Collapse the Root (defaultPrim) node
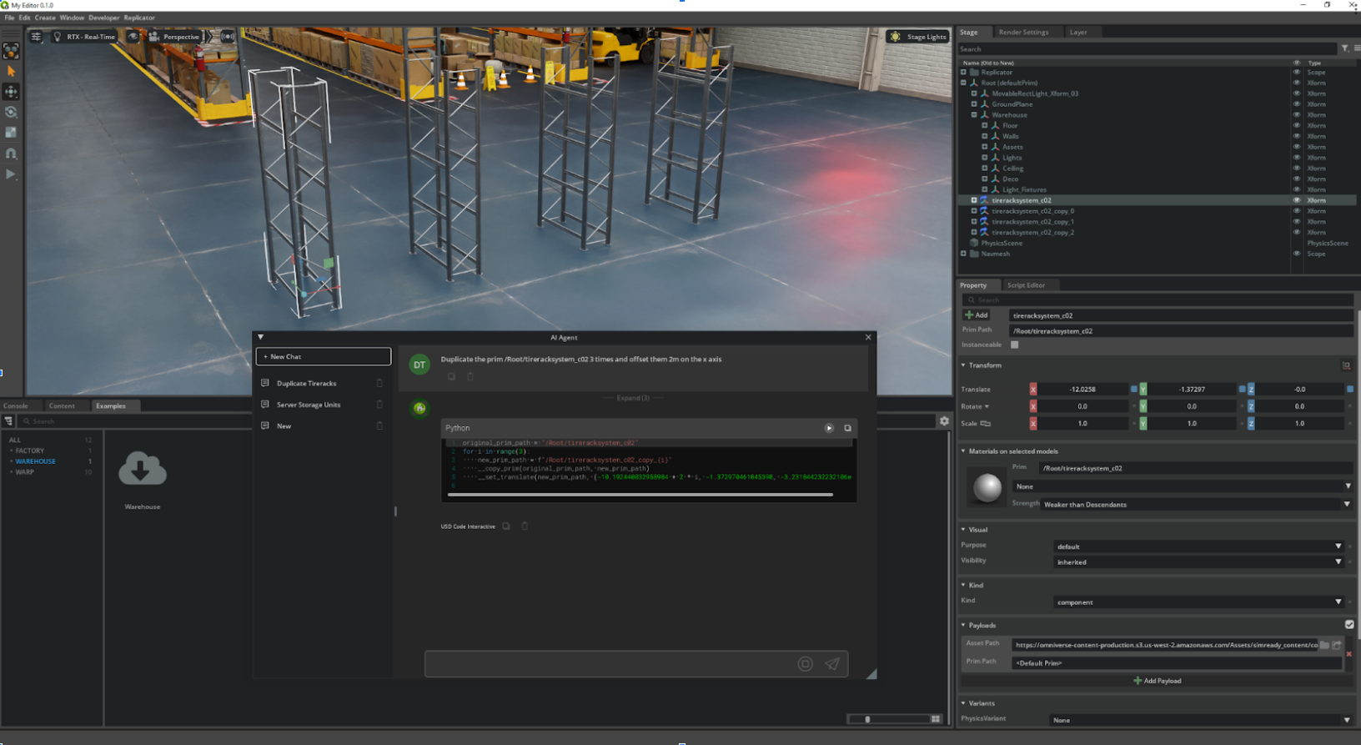The height and width of the screenshot is (745, 1361). (x=964, y=83)
